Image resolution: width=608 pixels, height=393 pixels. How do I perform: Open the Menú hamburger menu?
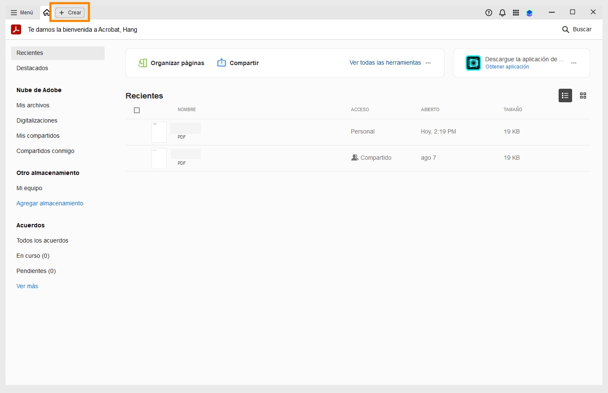tap(22, 13)
